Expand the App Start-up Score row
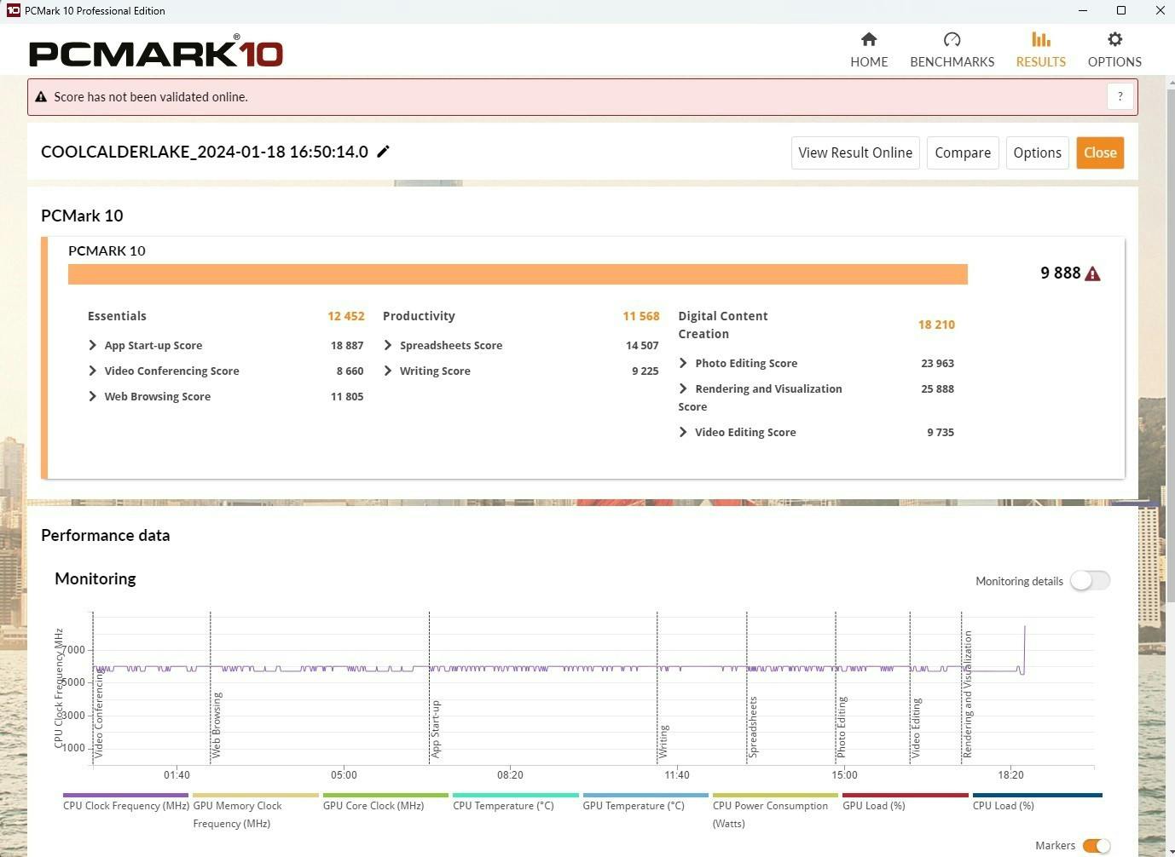 93,345
